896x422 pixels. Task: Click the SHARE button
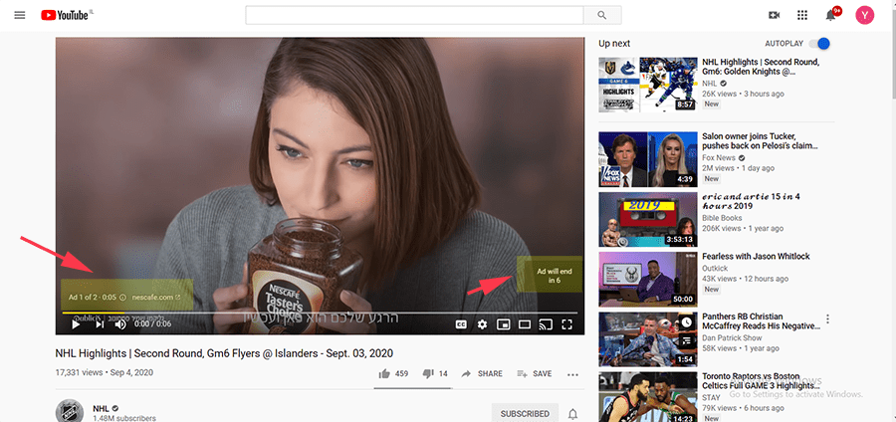(x=482, y=374)
